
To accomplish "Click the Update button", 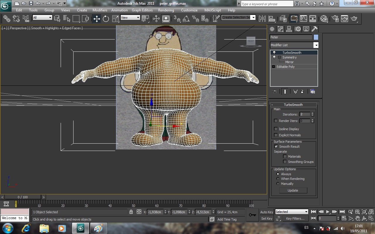I will coord(293,190).
